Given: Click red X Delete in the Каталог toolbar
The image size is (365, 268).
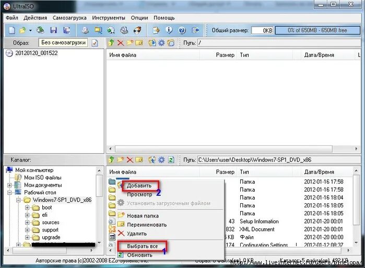Looking at the screenshot, I should click(x=129, y=160).
